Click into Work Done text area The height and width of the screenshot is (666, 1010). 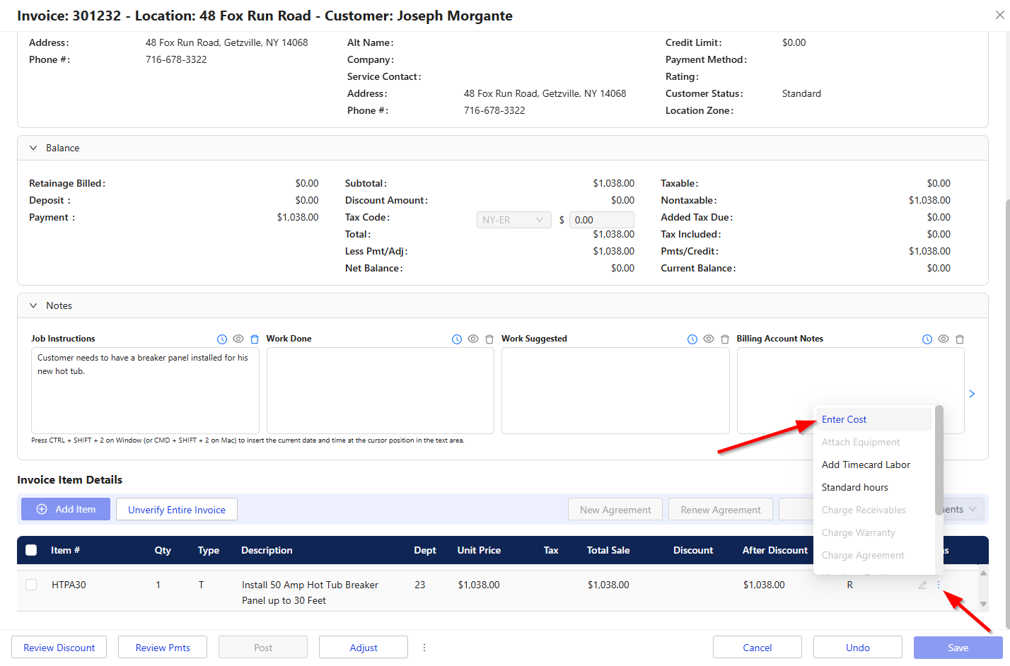tap(381, 390)
